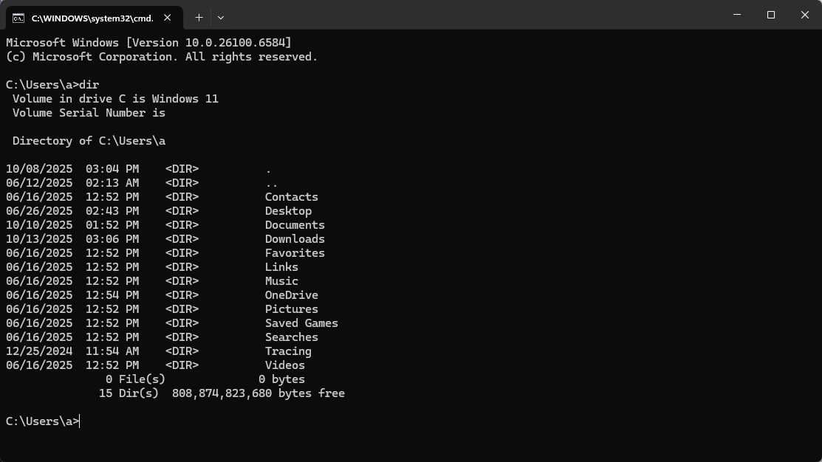The height and width of the screenshot is (462, 822).
Task: Click the "OneDrive" directory entry
Action: pyautogui.click(x=292, y=294)
